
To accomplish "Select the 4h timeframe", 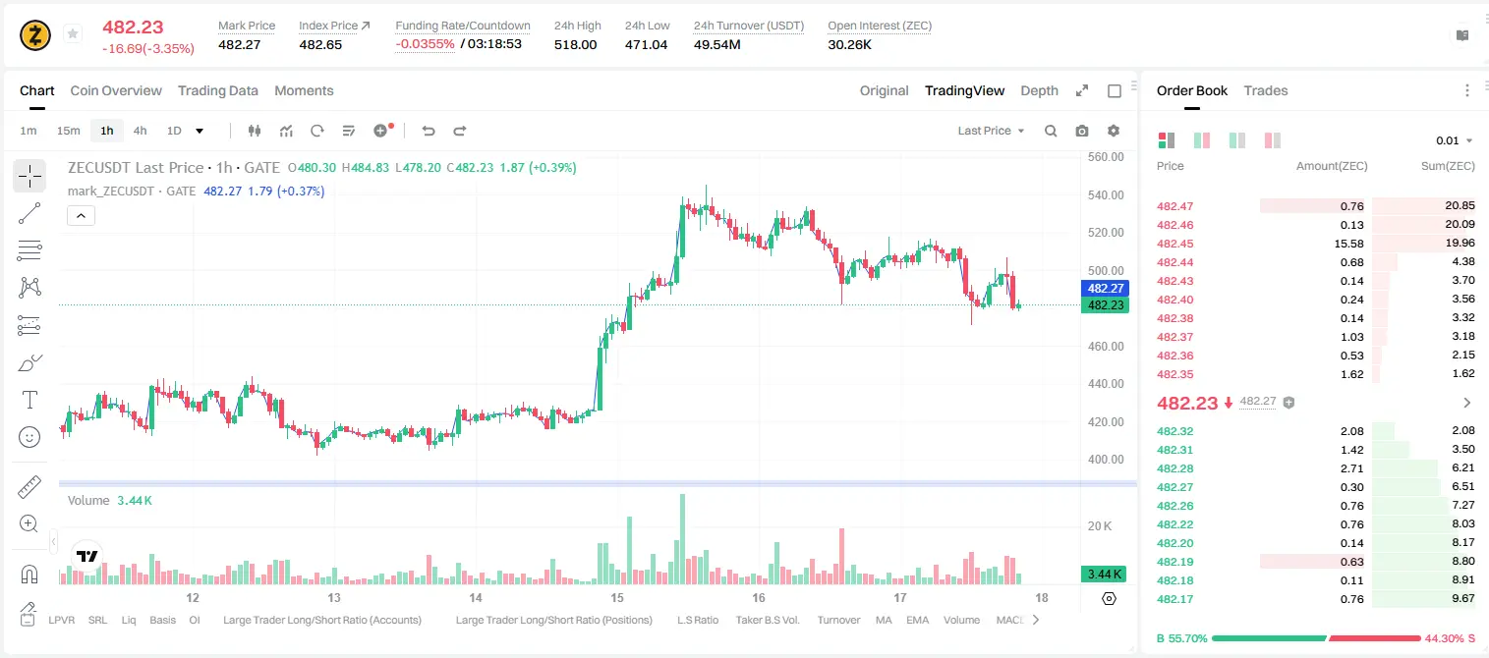I will [x=140, y=131].
